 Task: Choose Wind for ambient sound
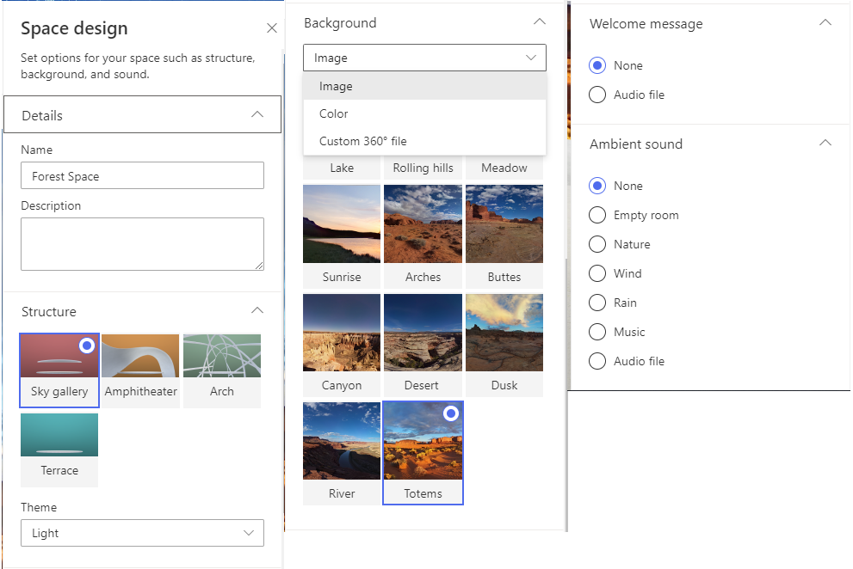[597, 273]
